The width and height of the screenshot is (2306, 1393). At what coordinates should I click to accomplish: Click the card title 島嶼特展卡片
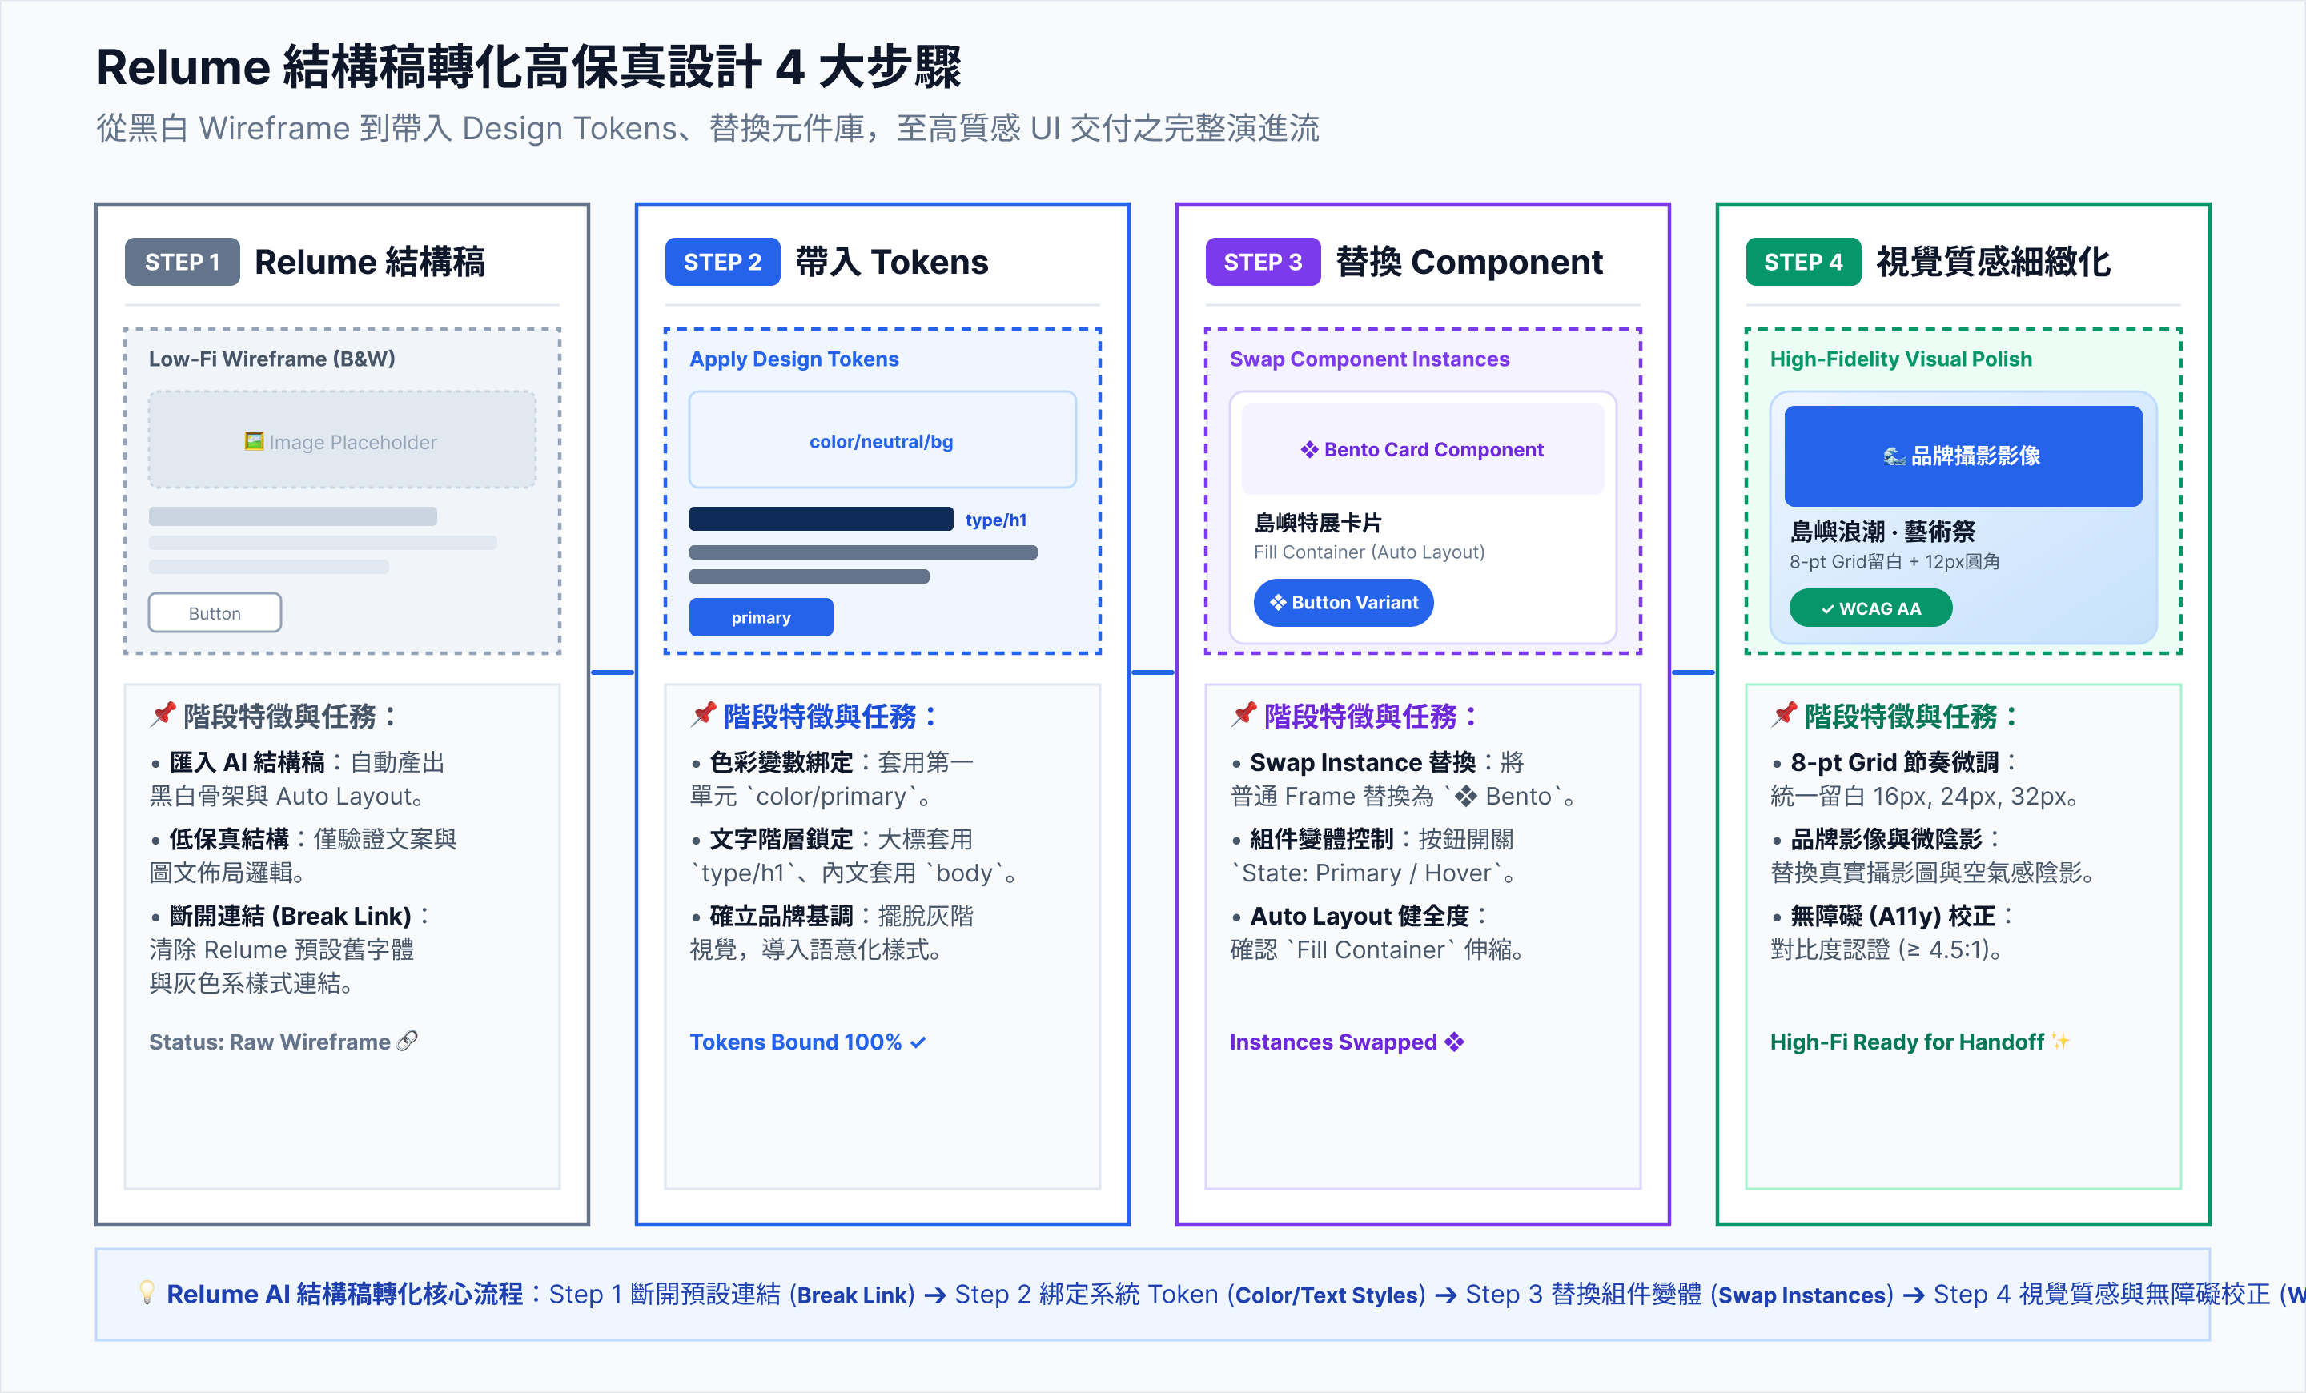[1318, 523]
